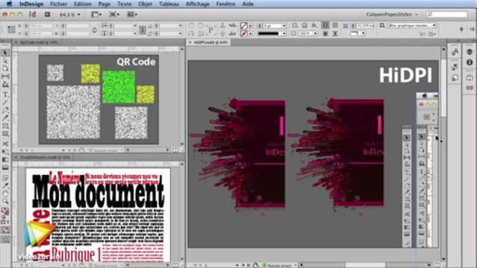Image resolution: width=477 pixels, height=268 pixels.
Task: Open the Objet menu
Action: pyautogui.click(x=145, y=4)
